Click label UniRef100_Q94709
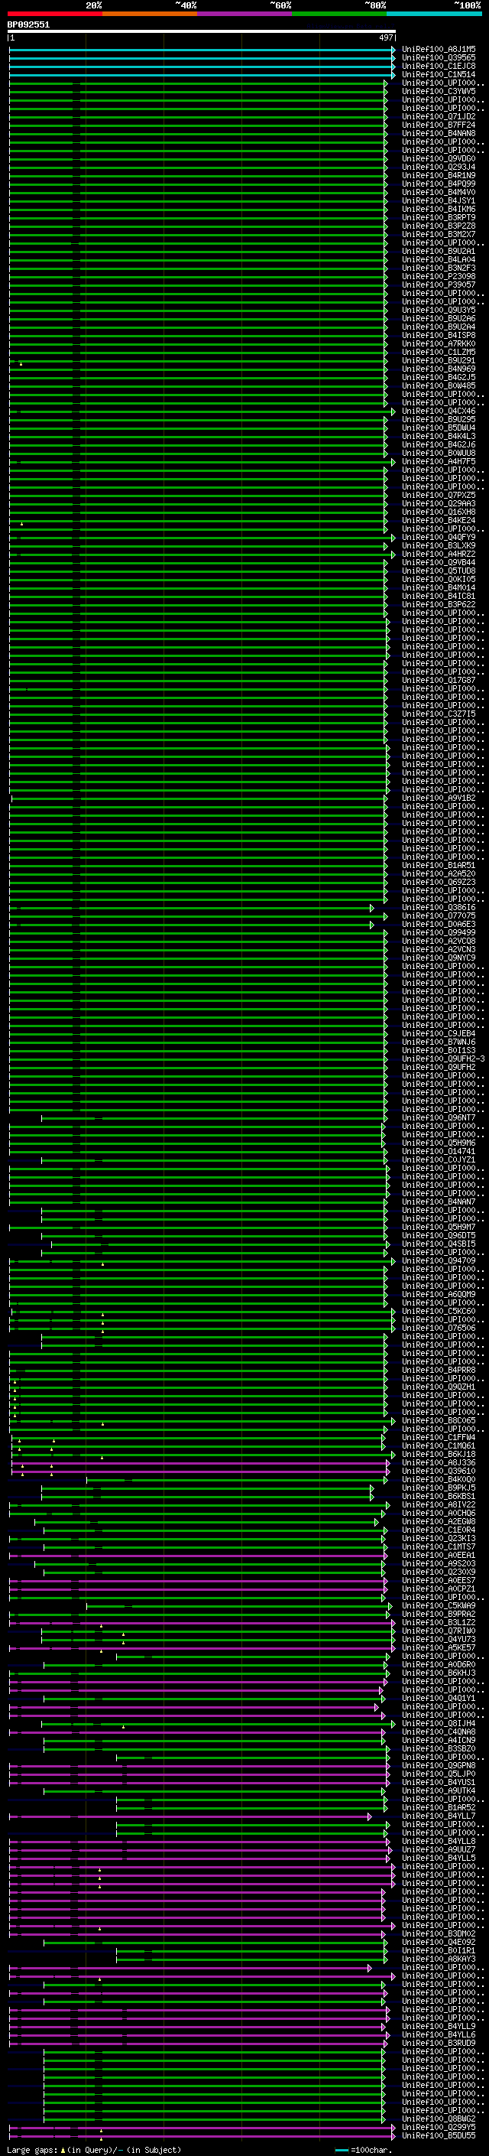 439,1260
